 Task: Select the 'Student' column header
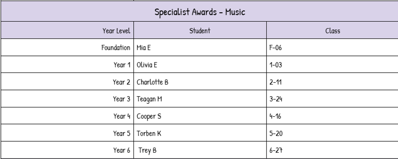coord(200,31)
